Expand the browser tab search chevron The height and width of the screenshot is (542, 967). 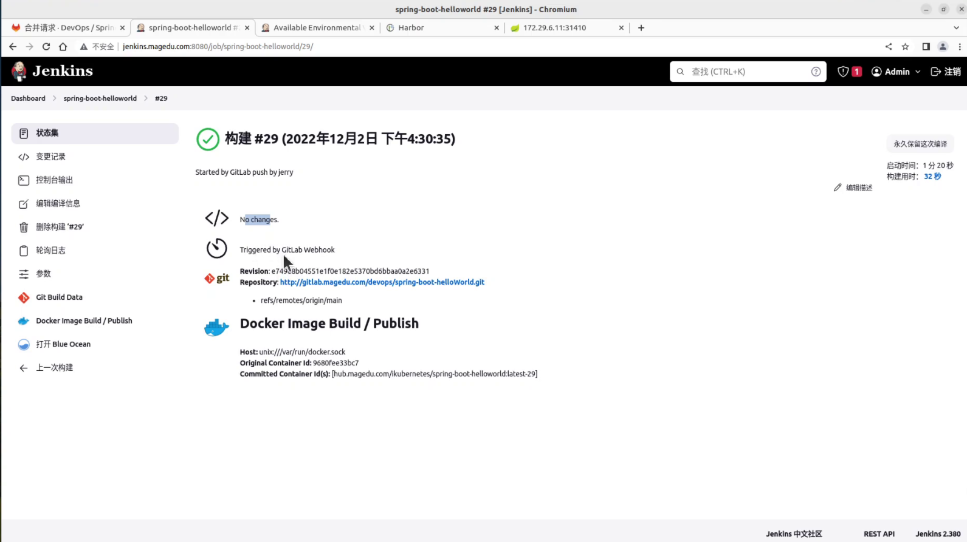coord(956,27)
